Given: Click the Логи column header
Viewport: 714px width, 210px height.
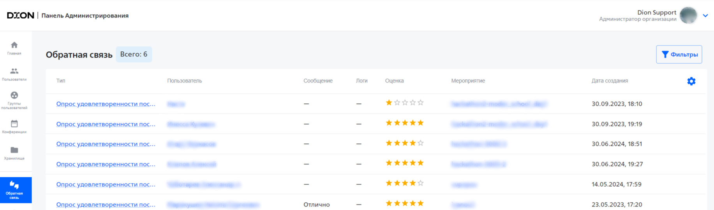Looking at the screenshot, I should [362, 81].
